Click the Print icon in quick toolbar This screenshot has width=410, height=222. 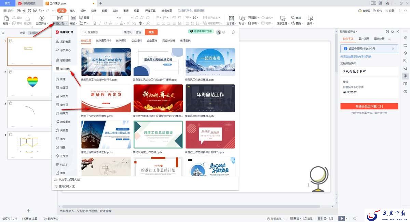29,11
